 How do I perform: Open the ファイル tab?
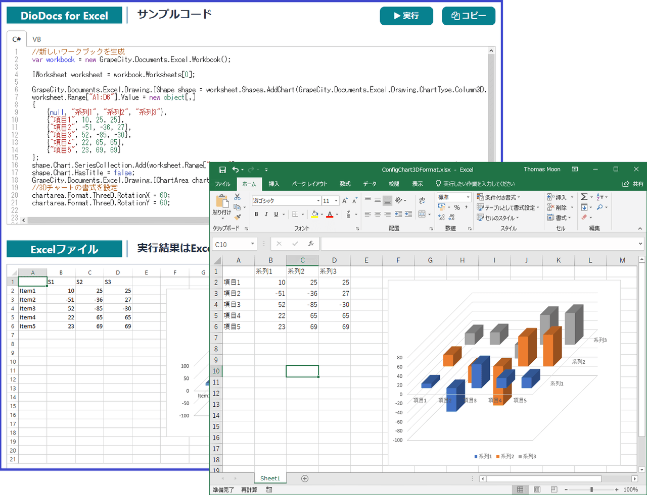(222, 184)
